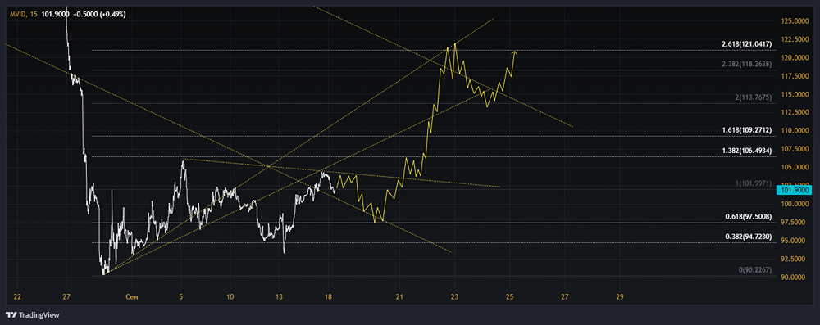Click the +0.5000 (+0.49%) change value

coord(99,14)
